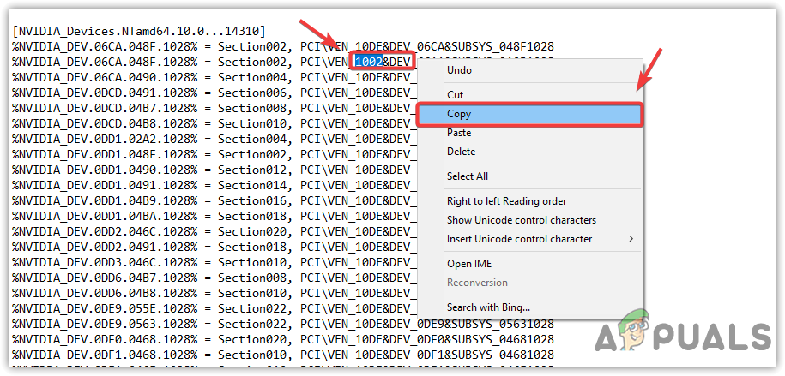Screen dimensions: 785x376
Task: Click Section020 on the 0DD2.046C line
Action: coord(252,231)
